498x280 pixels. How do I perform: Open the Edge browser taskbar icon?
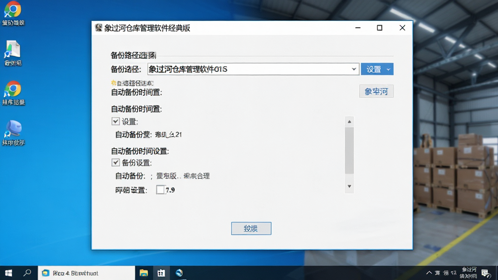pyautogui.click(x=179, y=273)
